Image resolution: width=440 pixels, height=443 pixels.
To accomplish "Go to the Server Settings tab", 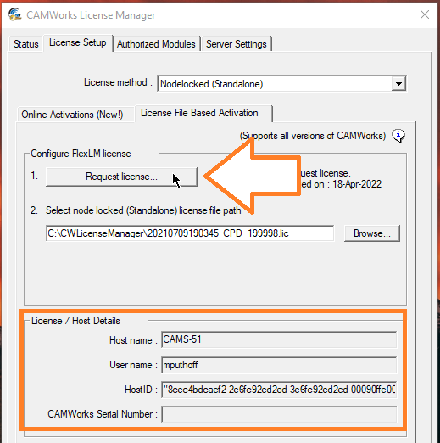I will click(x=237, y=44).
